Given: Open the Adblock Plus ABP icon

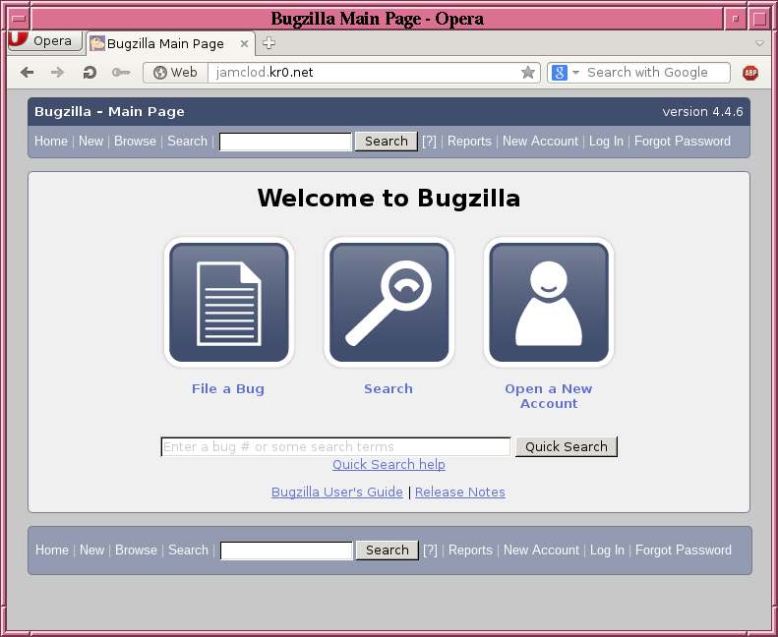Looking at the screenshot, I should (x=750, y=73).
